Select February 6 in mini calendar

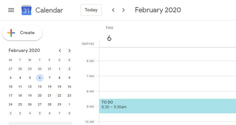[40, 78]
